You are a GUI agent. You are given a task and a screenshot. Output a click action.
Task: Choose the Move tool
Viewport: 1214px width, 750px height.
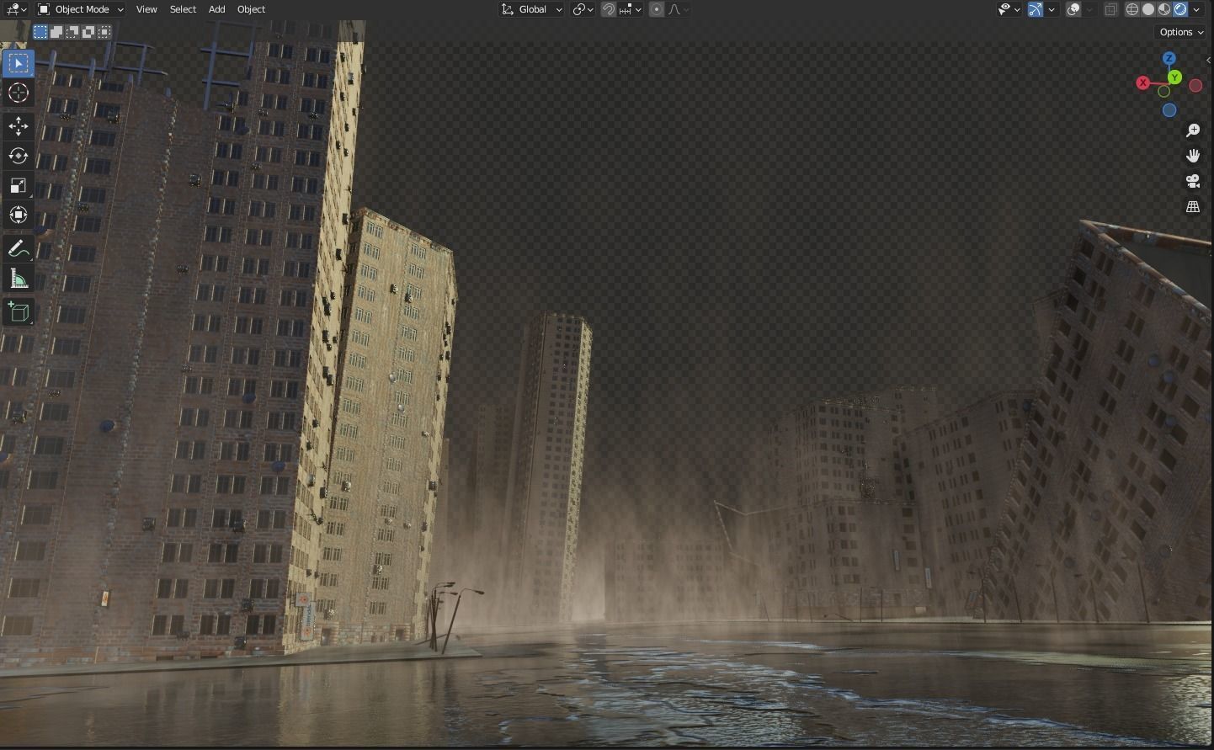click(19, 126)
